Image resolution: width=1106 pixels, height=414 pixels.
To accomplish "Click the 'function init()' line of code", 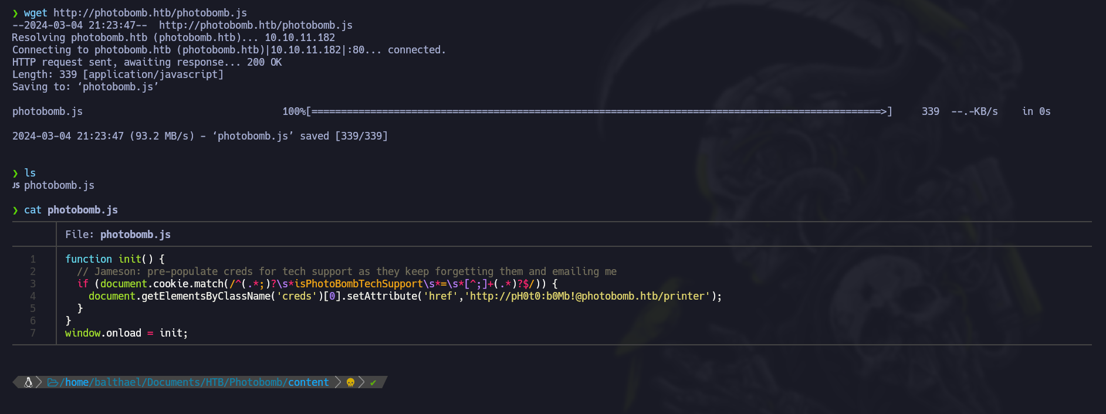I will click(x=114, y=259).
